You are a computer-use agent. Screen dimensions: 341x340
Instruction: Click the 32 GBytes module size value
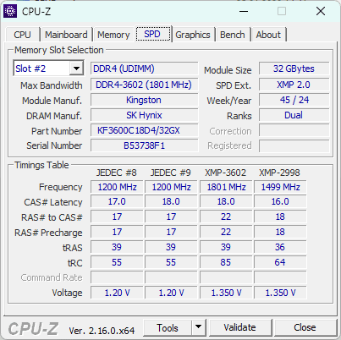294,69
